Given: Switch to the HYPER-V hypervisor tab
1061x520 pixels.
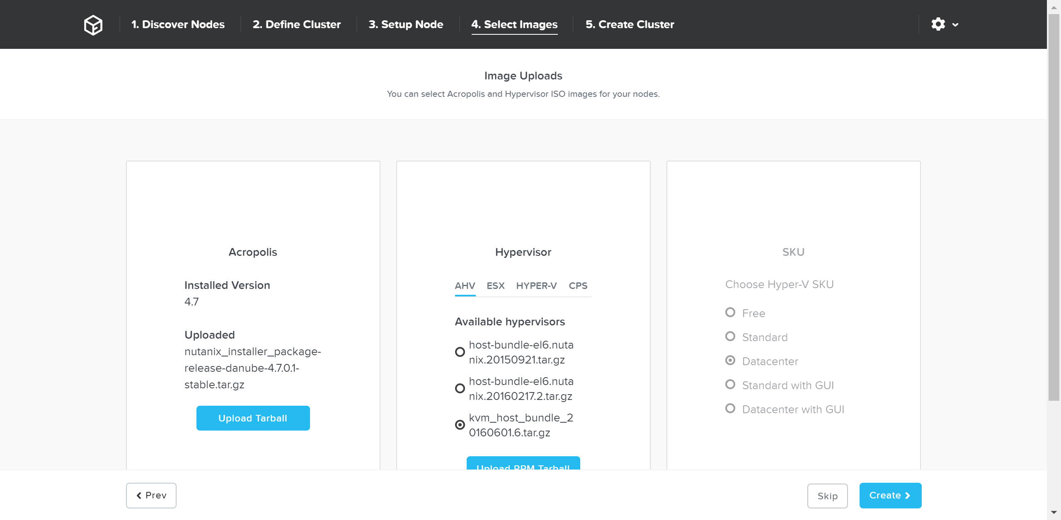Looking at the screenshot, I should pyautogui.click(x=536, y=286).
